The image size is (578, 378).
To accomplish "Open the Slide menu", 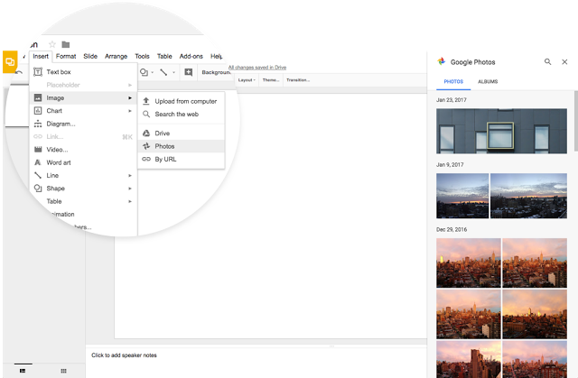I will point(90,56).
